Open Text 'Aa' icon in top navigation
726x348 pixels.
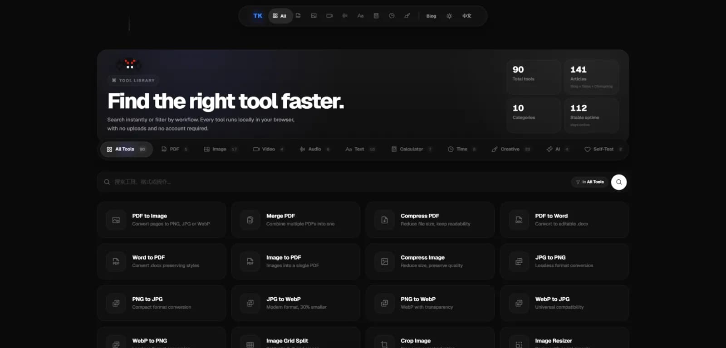pyautogui.click(x=360, y=16)
